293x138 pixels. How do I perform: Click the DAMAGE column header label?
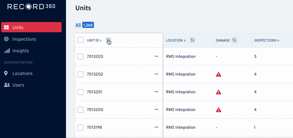pyautogui.click(x=223, y=40)
